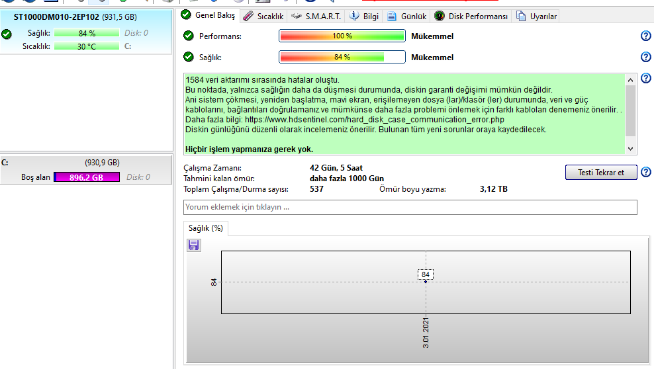
Task: Click the green check icon beside Performans
Action: [x=189, y=36]
